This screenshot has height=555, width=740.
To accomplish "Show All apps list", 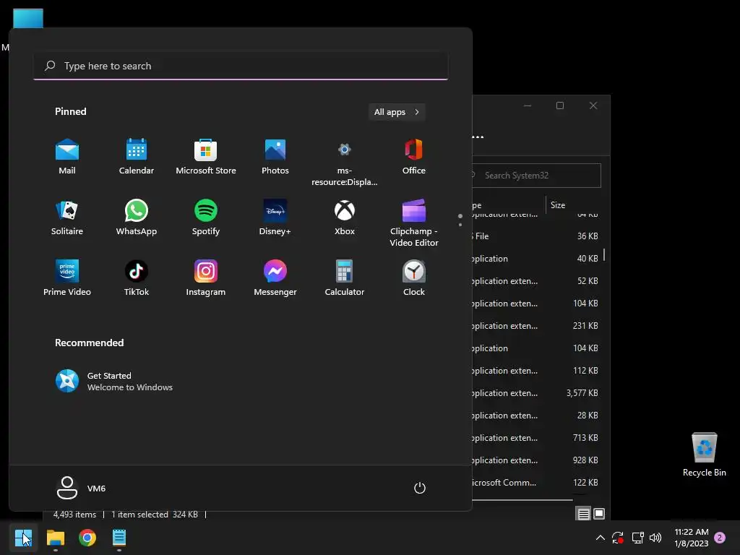I will (x=397, y=112).
